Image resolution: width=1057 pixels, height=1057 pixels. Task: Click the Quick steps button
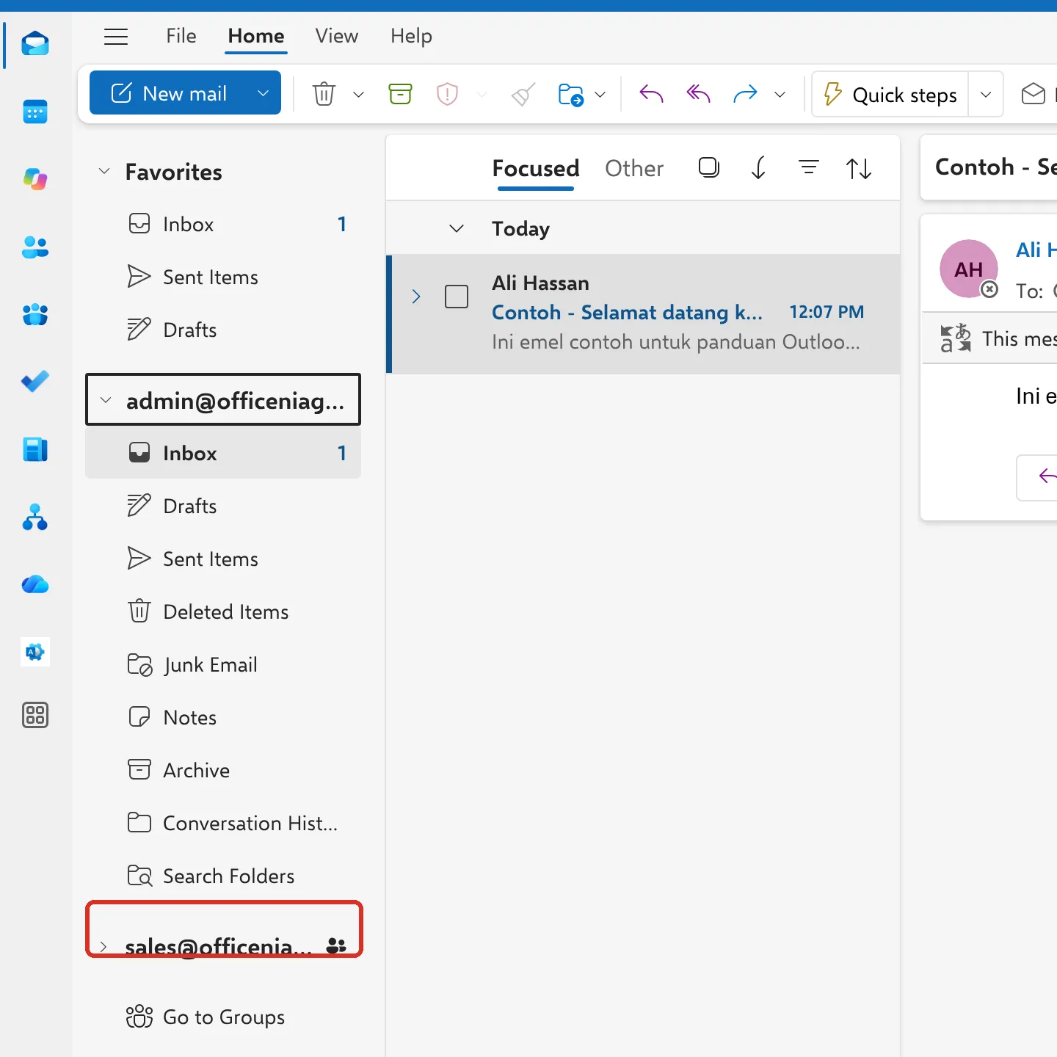tap(890, 94)
